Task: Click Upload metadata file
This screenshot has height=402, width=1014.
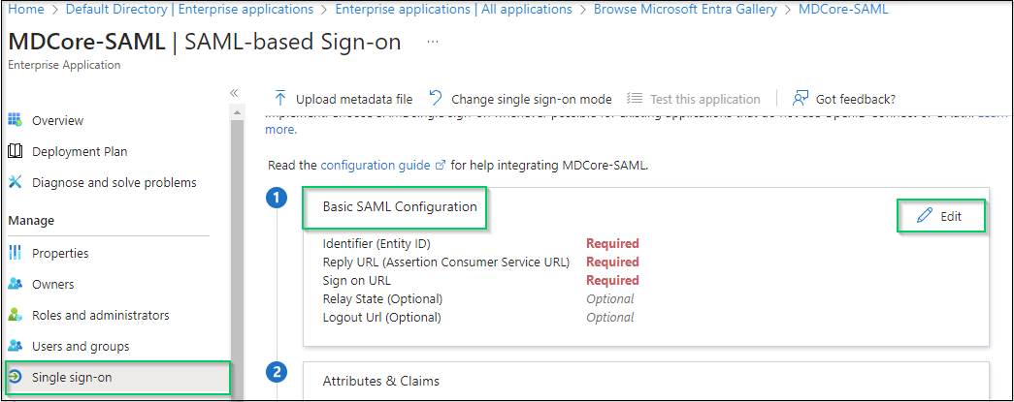Action: (x=343, y=99)
